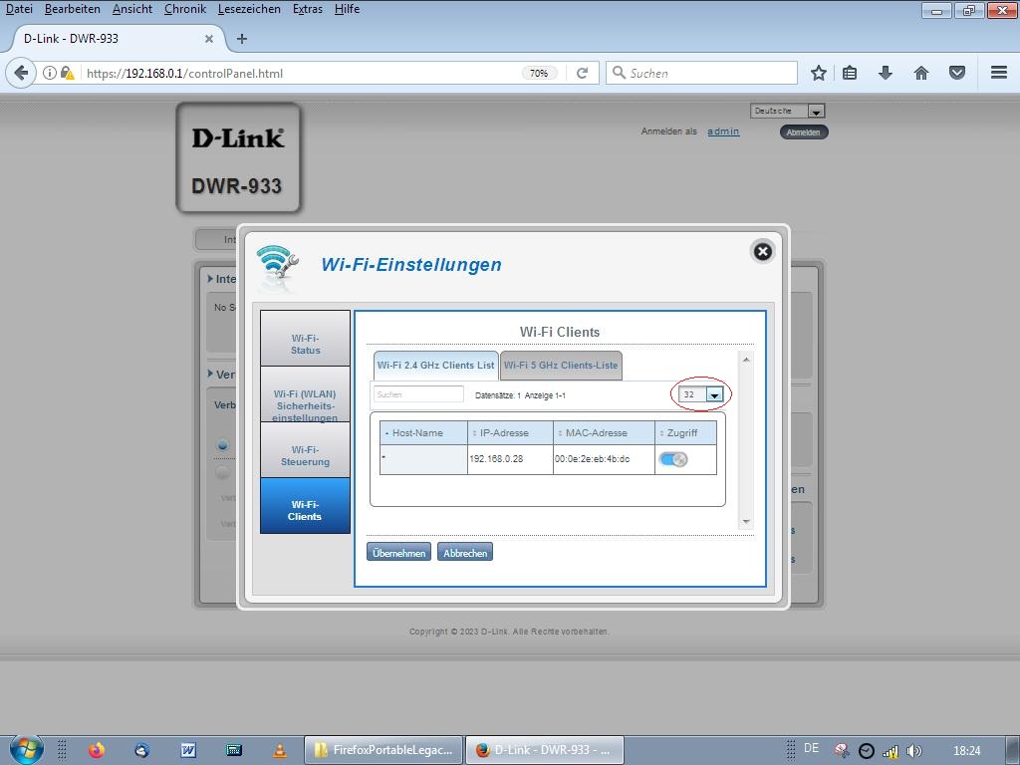Switch to Wi-Fi 2.4 GHz Clients List tab
Image resolution: width=1020 pixels, height=765 pixels.
(436, 365)
